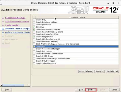Select the Oracle SQLJ row text
Screen dimensions: 121x92
click(x=41, y=20)
